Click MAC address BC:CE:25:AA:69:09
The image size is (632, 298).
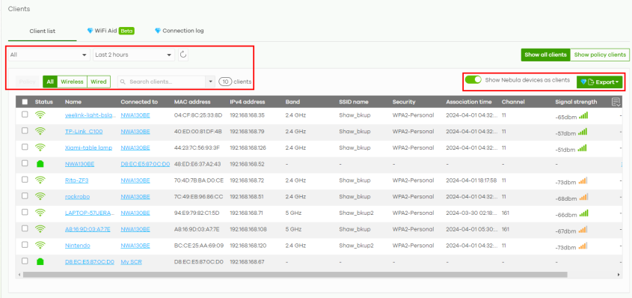tap(198, 246)
